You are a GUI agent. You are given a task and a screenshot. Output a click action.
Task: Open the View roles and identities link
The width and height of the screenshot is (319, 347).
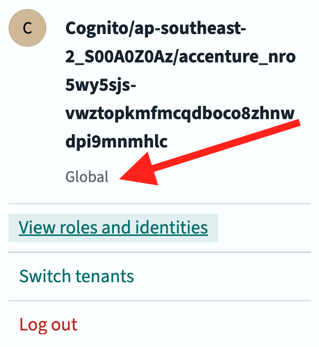tap(113, 228)
